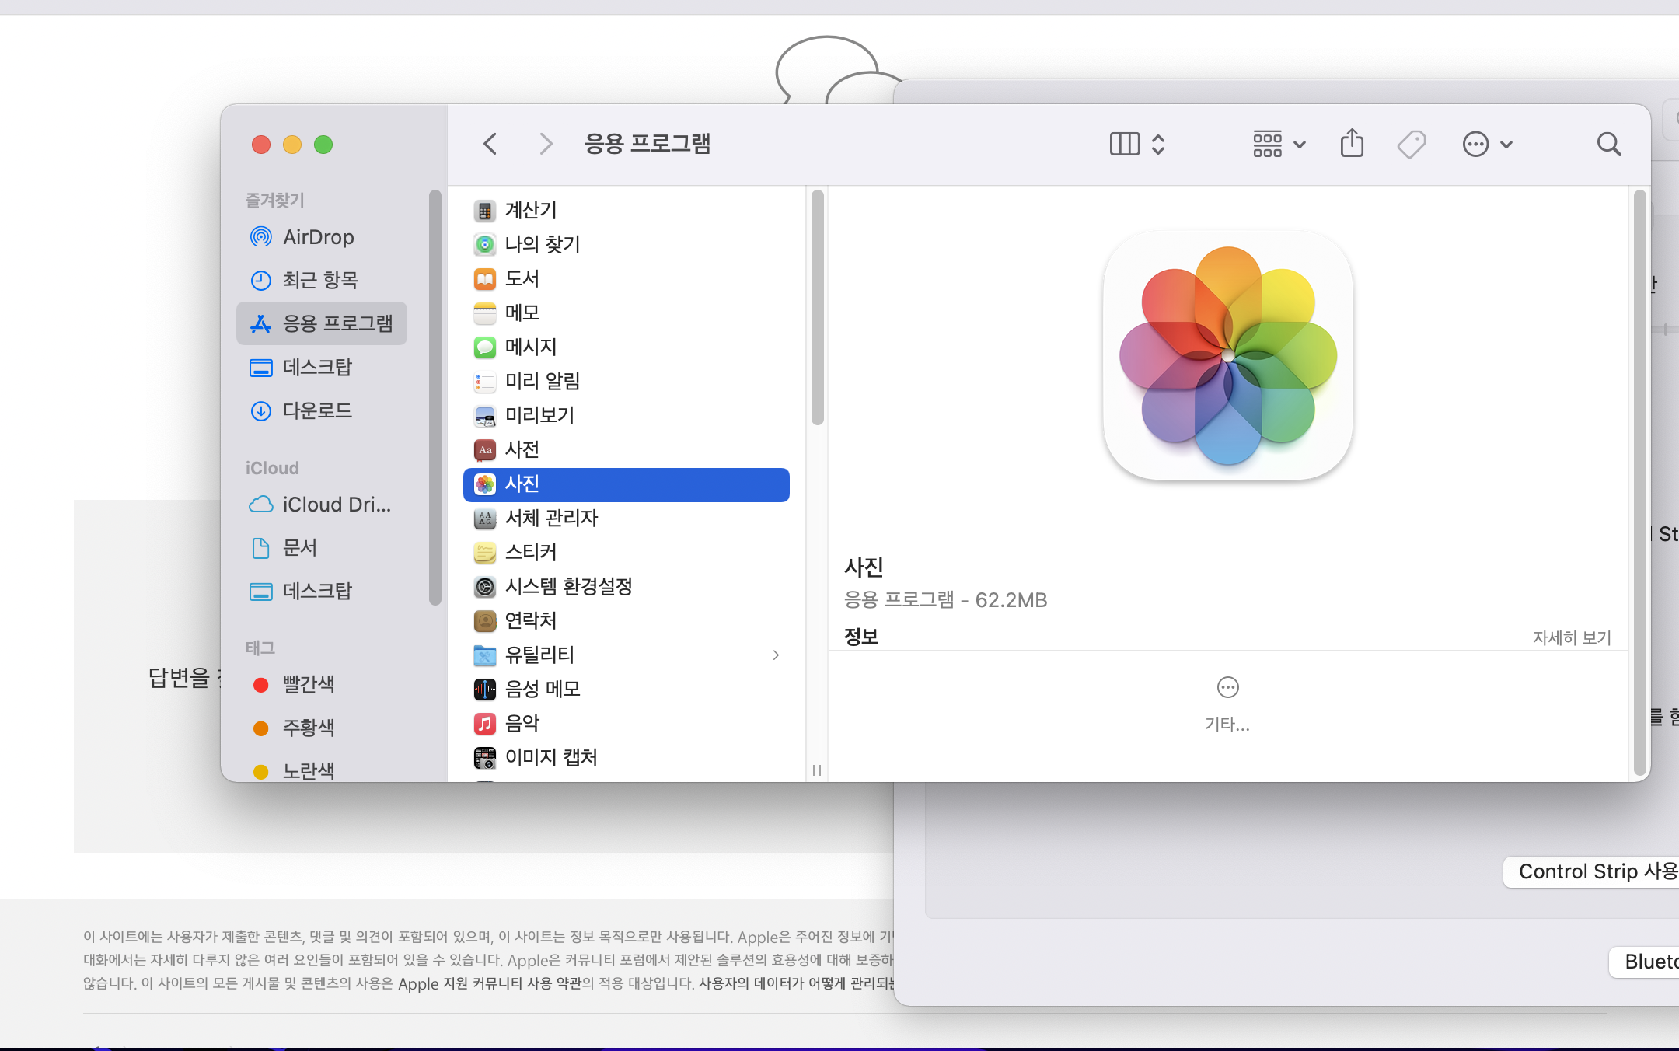
Task: Go back with the left chevron
Action: 490,144
